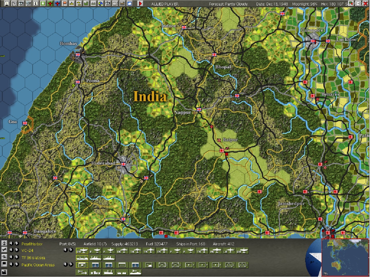
Task: Select the wrench repair icon in bottom row
Action: 82,272
